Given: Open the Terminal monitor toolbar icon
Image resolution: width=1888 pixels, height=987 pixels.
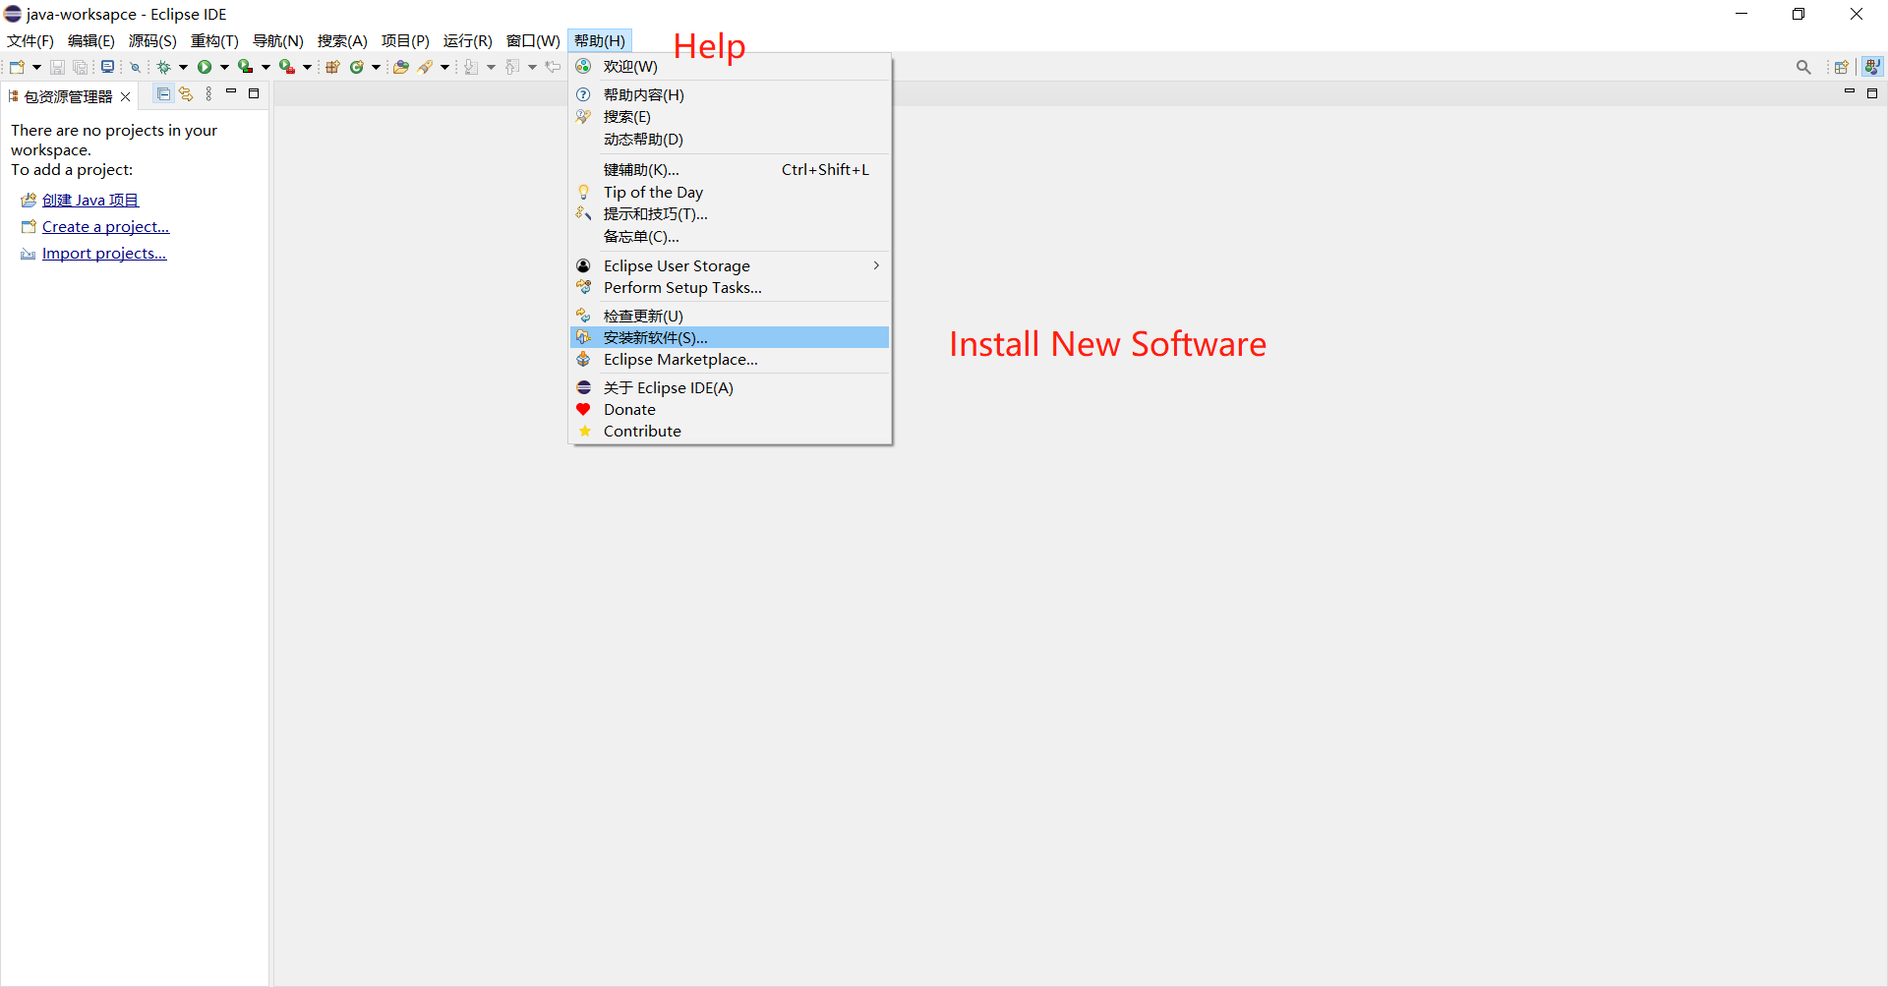Looking at the screenshot, I should [107, 67].
